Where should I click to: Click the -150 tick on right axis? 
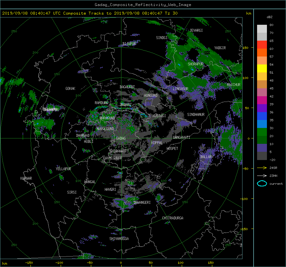click(245, 229)
